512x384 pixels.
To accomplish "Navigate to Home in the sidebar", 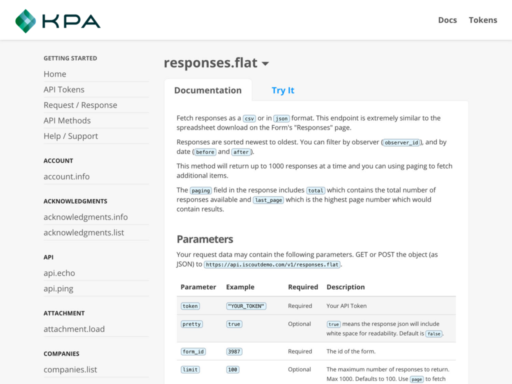I will click(55, 74).
